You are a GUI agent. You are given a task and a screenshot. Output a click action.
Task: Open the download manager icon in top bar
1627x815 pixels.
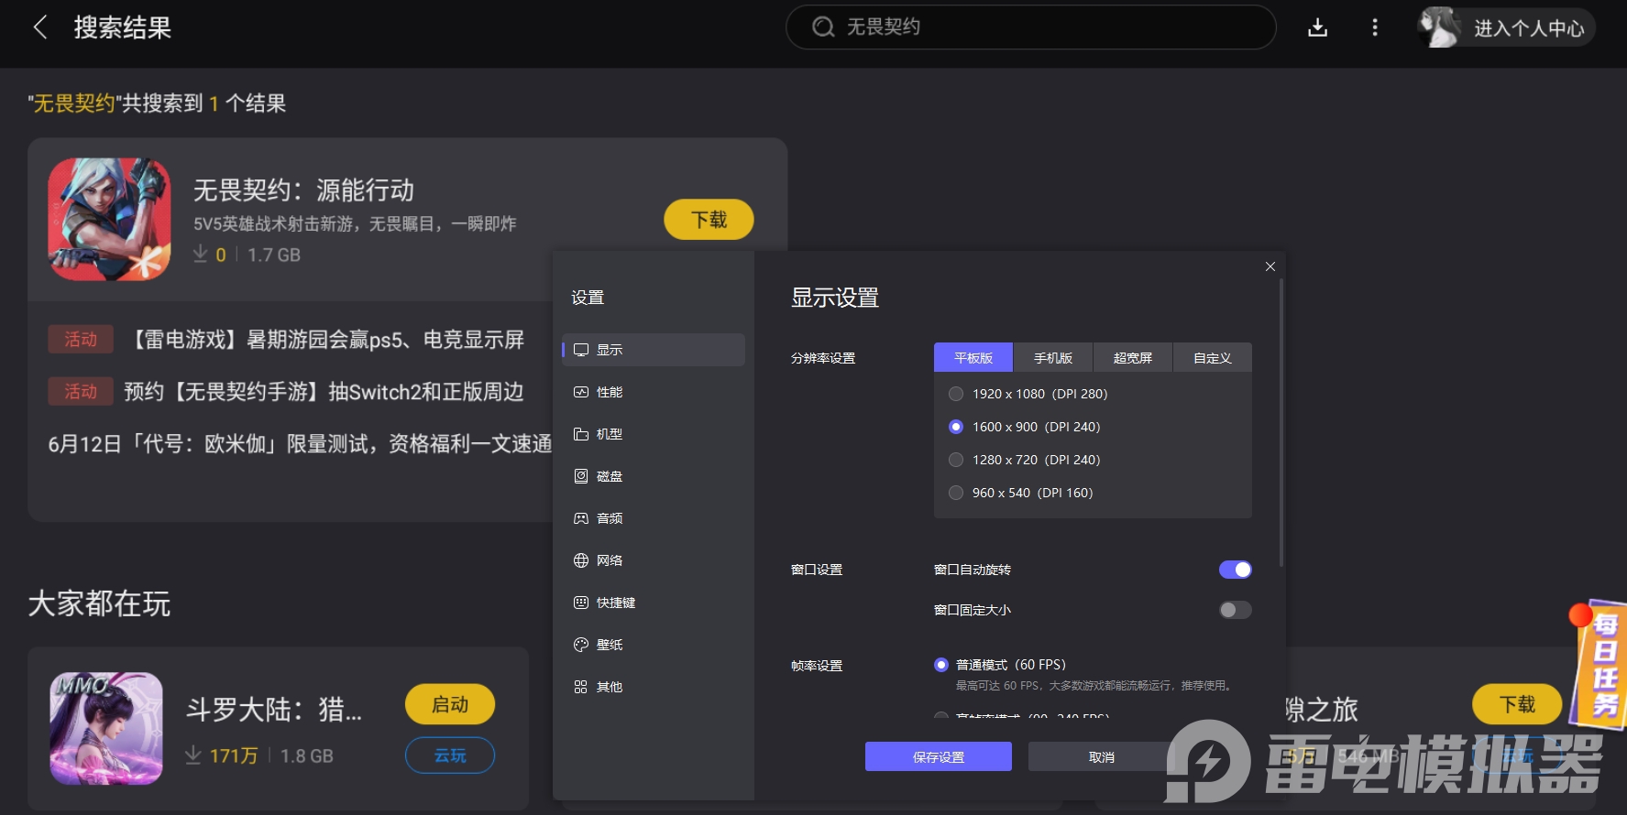[1317, 27]
